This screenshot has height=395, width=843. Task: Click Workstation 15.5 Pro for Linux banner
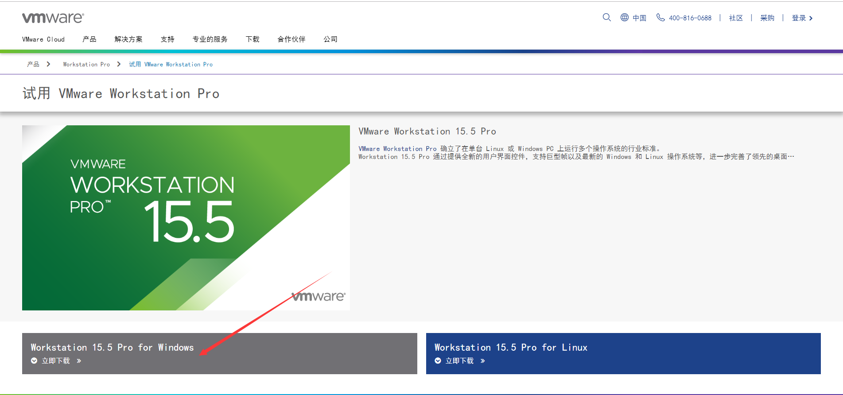pos(623,353)
